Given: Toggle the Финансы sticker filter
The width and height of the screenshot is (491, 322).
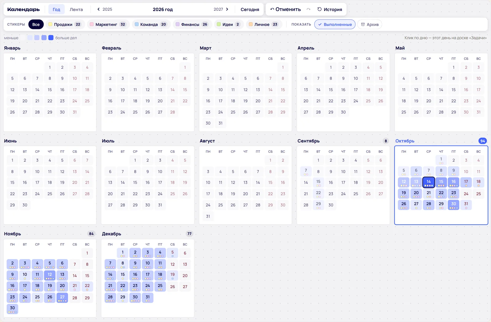Looking at the screenshot, I should tap(191, 24).
